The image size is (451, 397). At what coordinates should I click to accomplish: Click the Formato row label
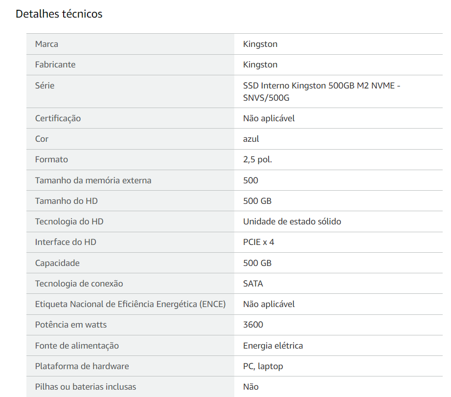[51, 159]
